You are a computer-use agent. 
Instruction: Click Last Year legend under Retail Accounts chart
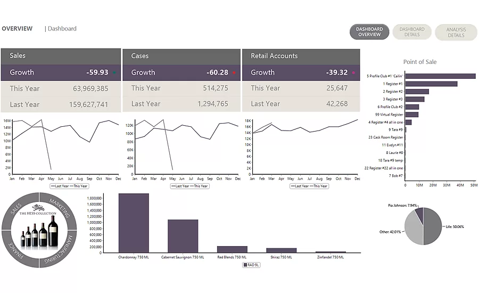[x=300, y=186]
